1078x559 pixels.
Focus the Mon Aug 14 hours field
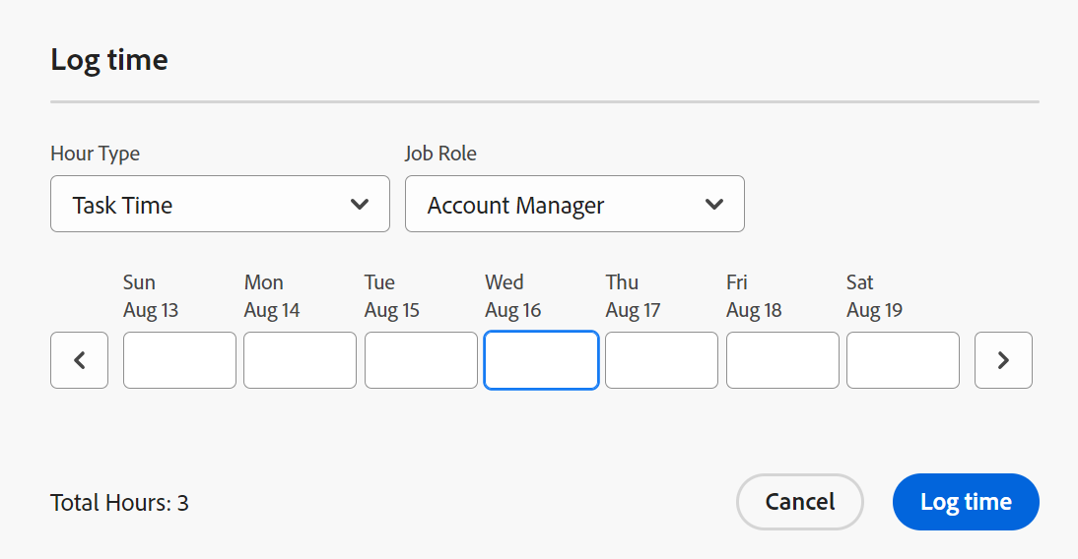[300, 360]
